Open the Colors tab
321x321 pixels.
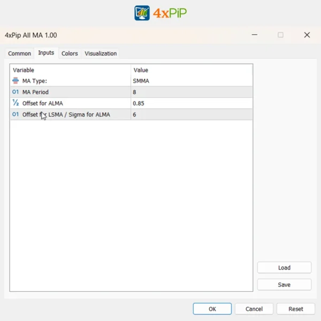[70, 53]
